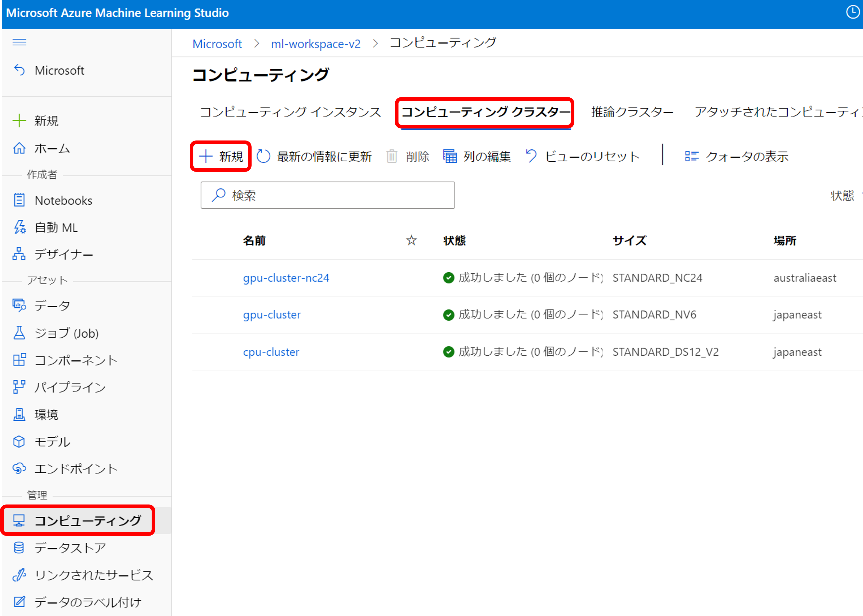Click the recent items clock icon
The height and width of the screenshot is (616, 863).
click(853, 13)
